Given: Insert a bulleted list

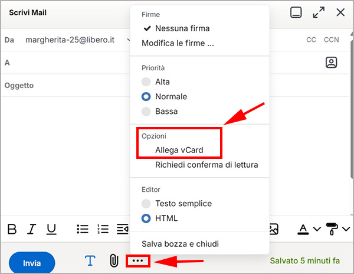Looking at the screenshot, I should point(83,229).
